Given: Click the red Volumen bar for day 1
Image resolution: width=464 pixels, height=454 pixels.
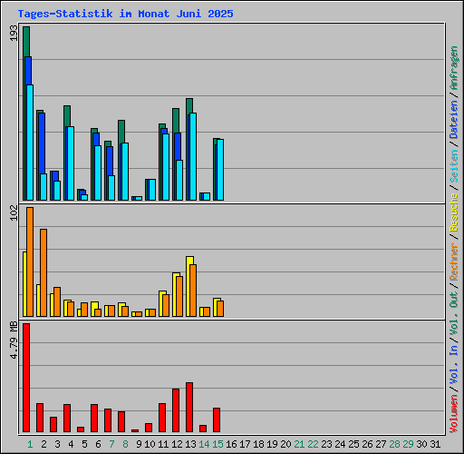Looking at the screenshot, I should tap(26, 378).
